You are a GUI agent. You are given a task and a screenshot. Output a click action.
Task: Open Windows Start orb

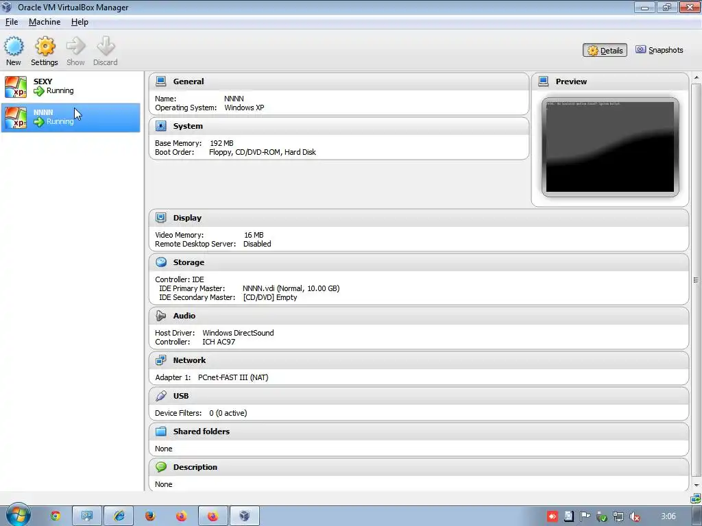click(x=19, y=515)
